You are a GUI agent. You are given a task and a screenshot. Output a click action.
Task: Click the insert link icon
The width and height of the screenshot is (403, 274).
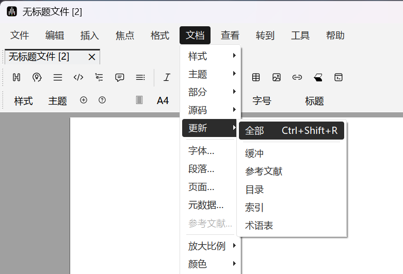click(297, 77)
